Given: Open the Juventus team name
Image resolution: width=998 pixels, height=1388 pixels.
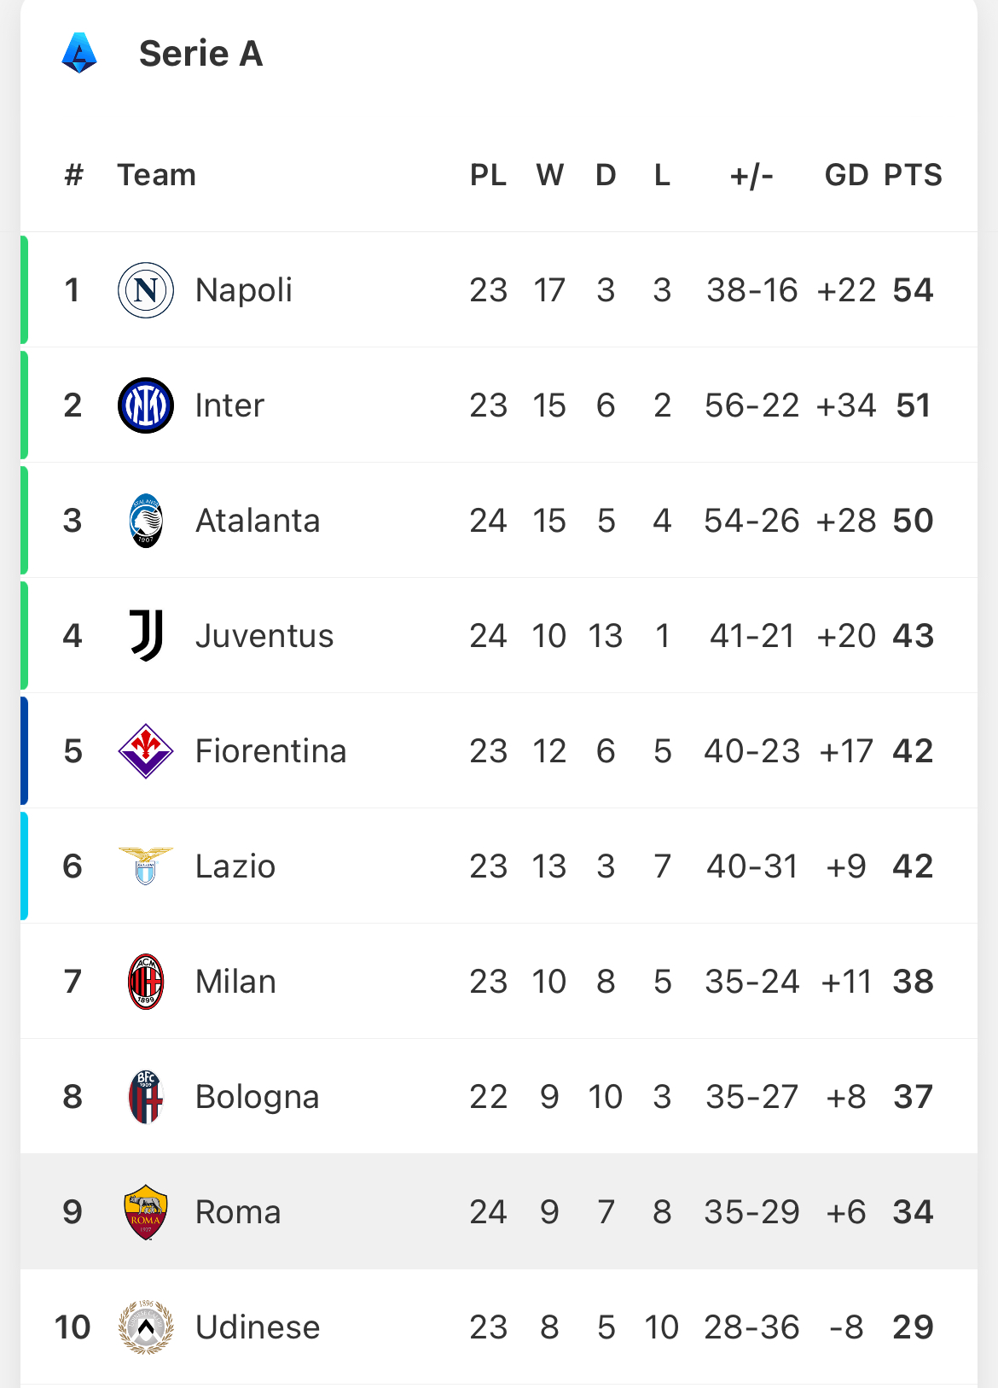Looking at the screenshot, I should [264, 636].
